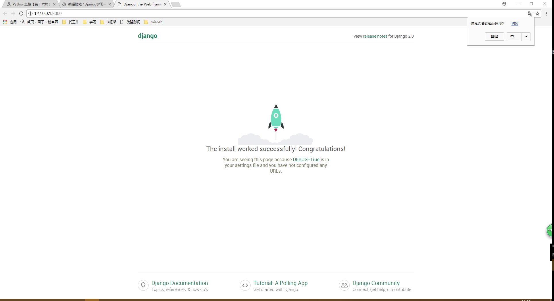Open the '找工作' bookmark folder
This screenshot has height=301, width=554.
(71, 22)
